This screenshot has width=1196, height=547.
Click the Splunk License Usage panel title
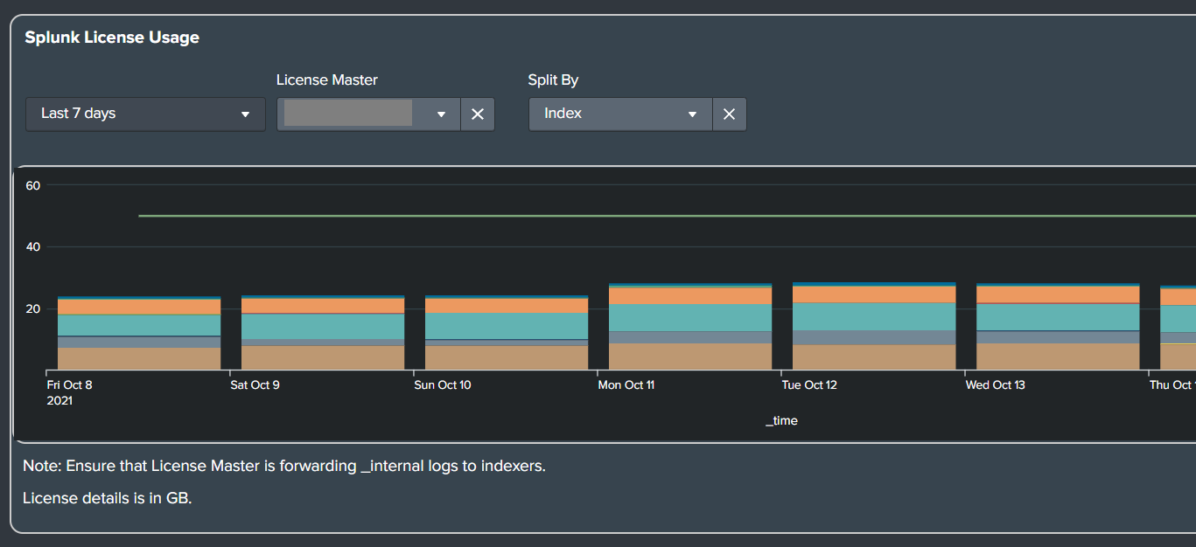(x=112, y=38)
